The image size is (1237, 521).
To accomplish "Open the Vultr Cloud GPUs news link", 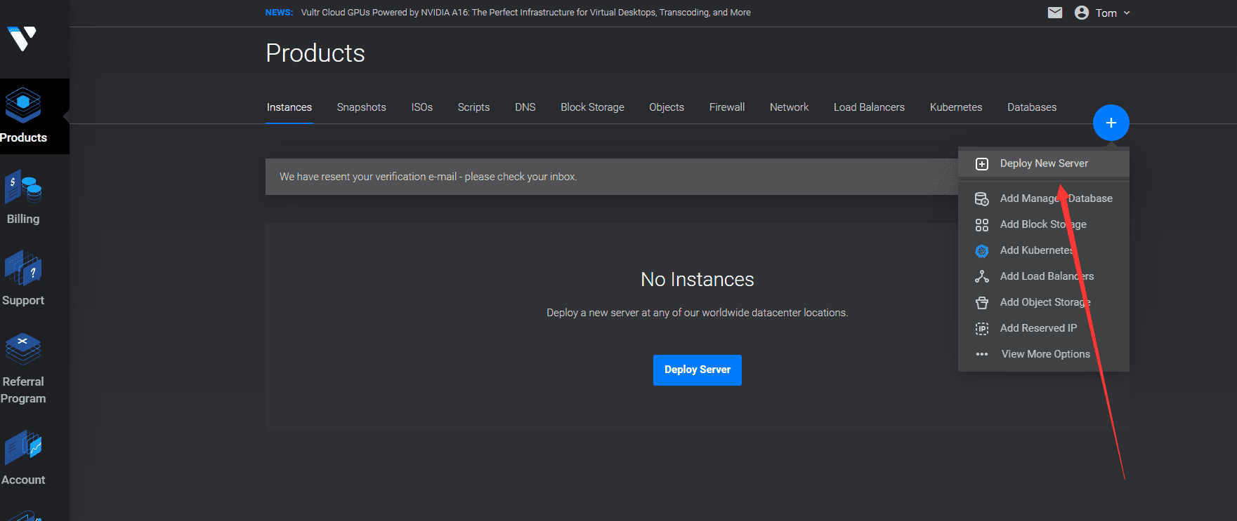I will tap(526, 13).
